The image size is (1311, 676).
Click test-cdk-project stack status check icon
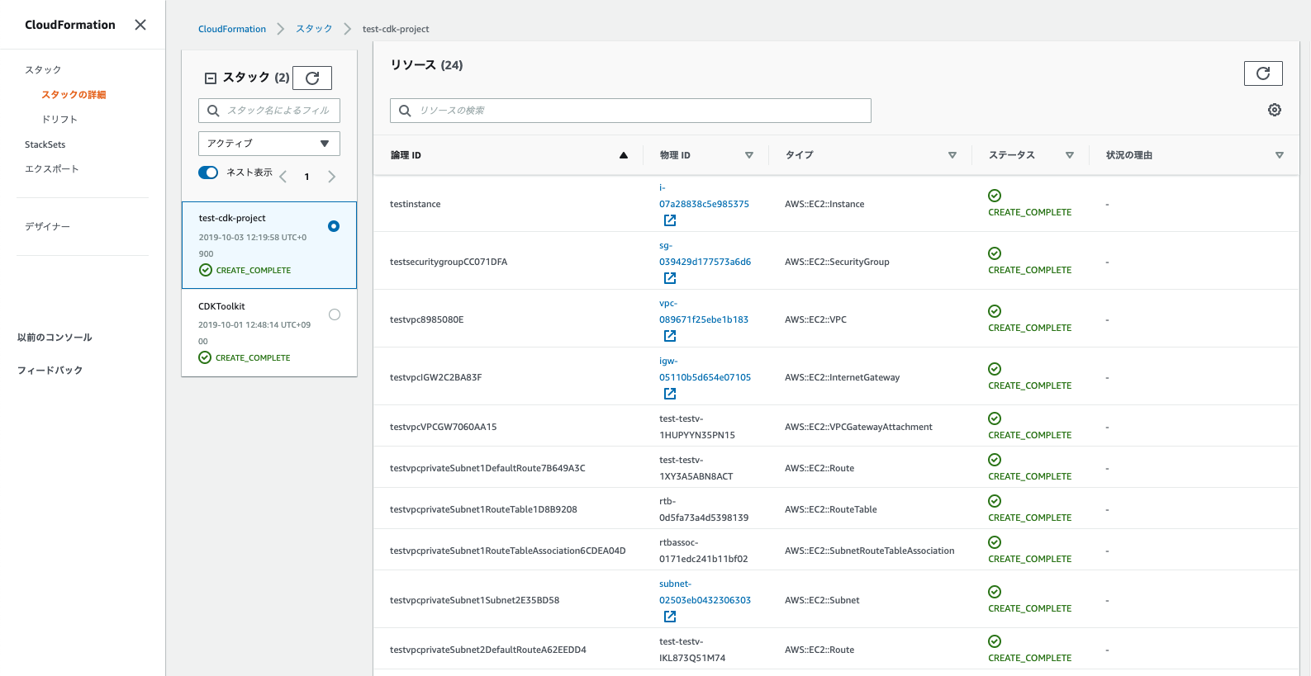[206, 270]
